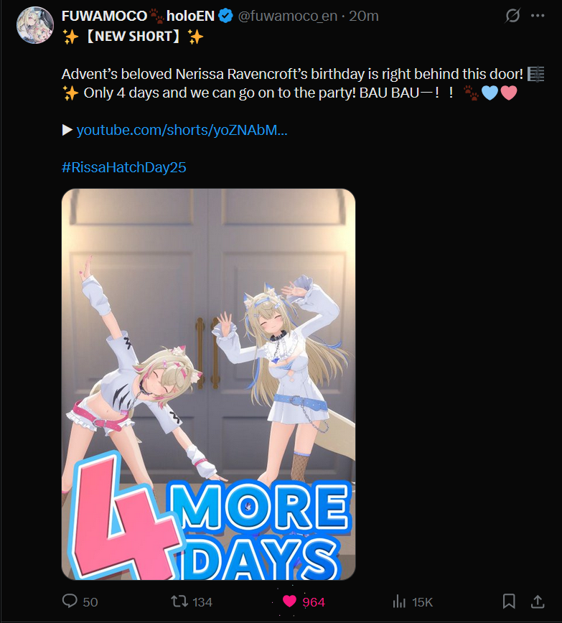Open the reply icon with 50 comments
562x623 pixels.
click(70, 601)
